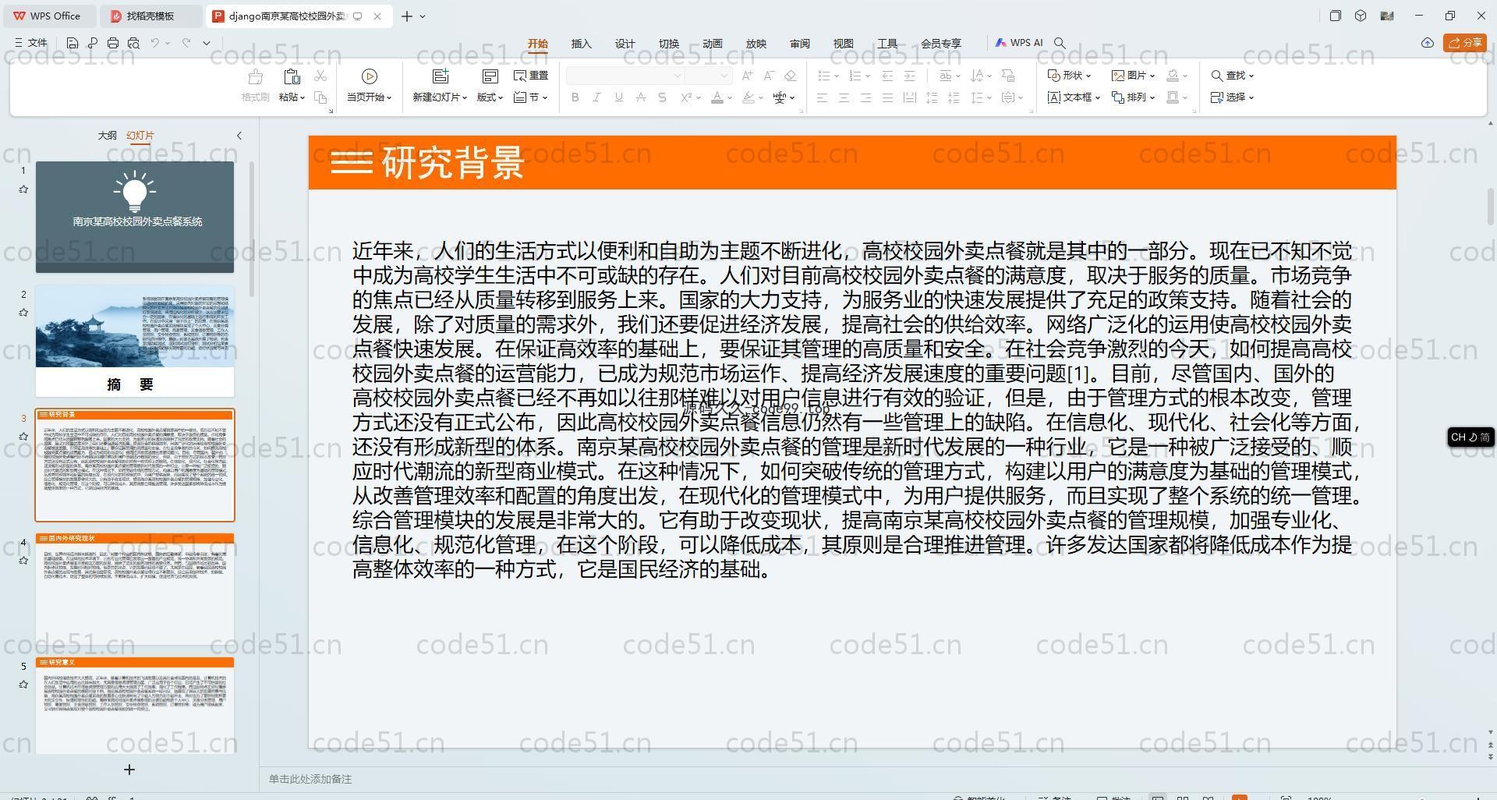1497x800 pixels.
Task: Switch to the Design (设计) tab
Action: [625, 44]
